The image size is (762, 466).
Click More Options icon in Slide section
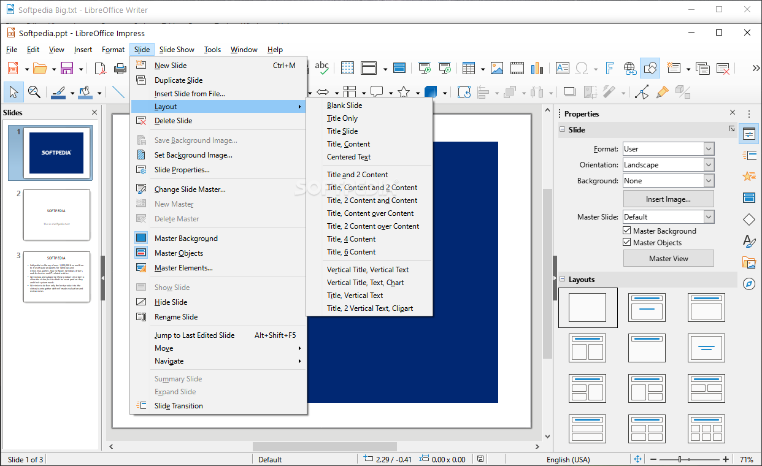(x=731, y=129)
